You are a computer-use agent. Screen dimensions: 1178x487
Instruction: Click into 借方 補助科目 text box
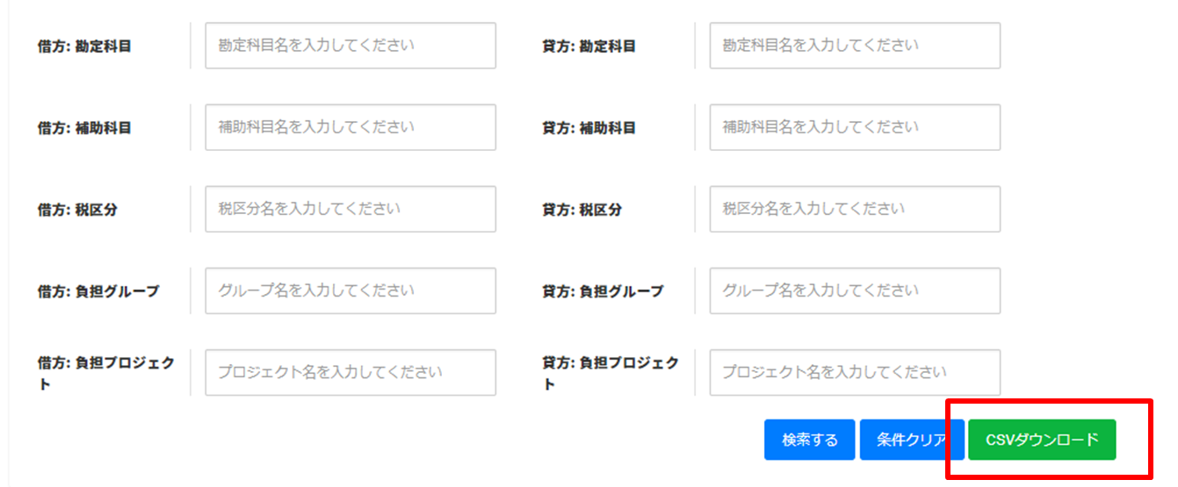tap(350, 127)
